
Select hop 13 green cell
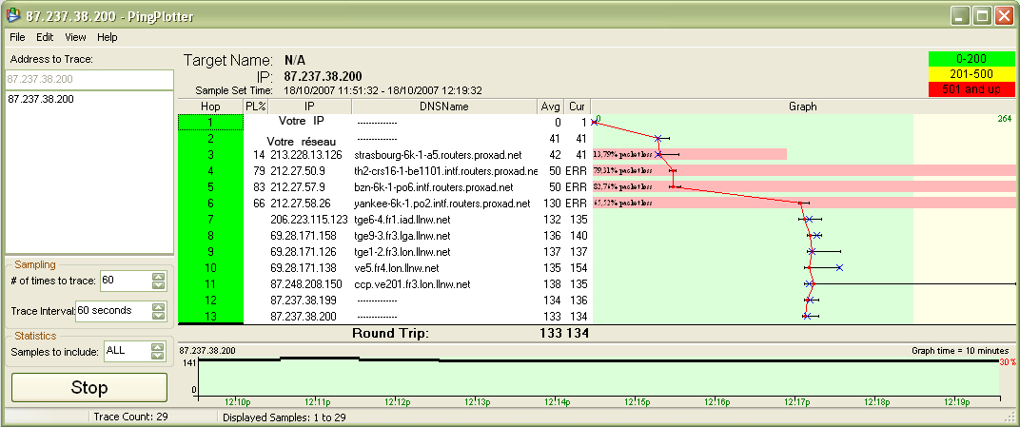[x=210, y=316]
